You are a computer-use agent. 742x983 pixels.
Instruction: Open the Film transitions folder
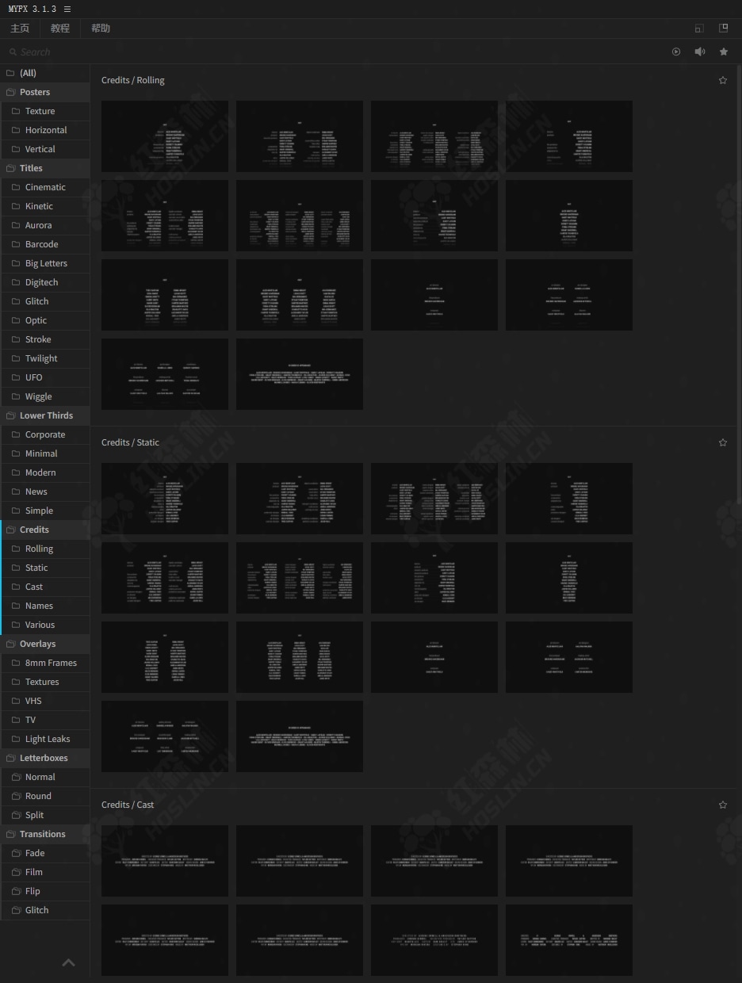click(45, 872)
